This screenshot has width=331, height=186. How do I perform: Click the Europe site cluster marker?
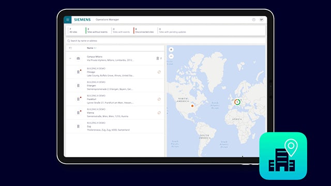point(237,102)
